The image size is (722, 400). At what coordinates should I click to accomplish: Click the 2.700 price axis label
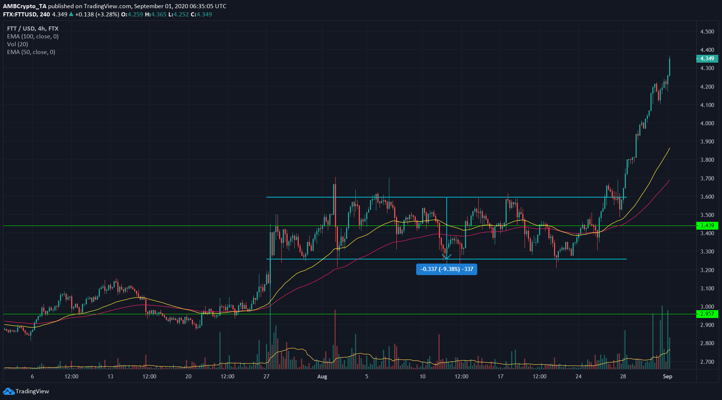click(x=707, y=362)
